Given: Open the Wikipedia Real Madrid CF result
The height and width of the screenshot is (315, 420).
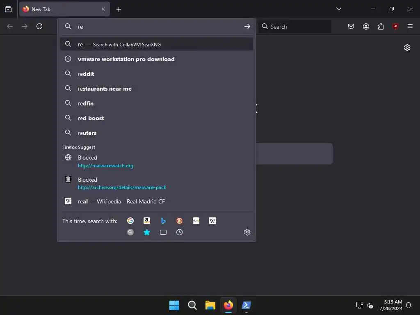Looking at the screenshot, I should 156,201.
